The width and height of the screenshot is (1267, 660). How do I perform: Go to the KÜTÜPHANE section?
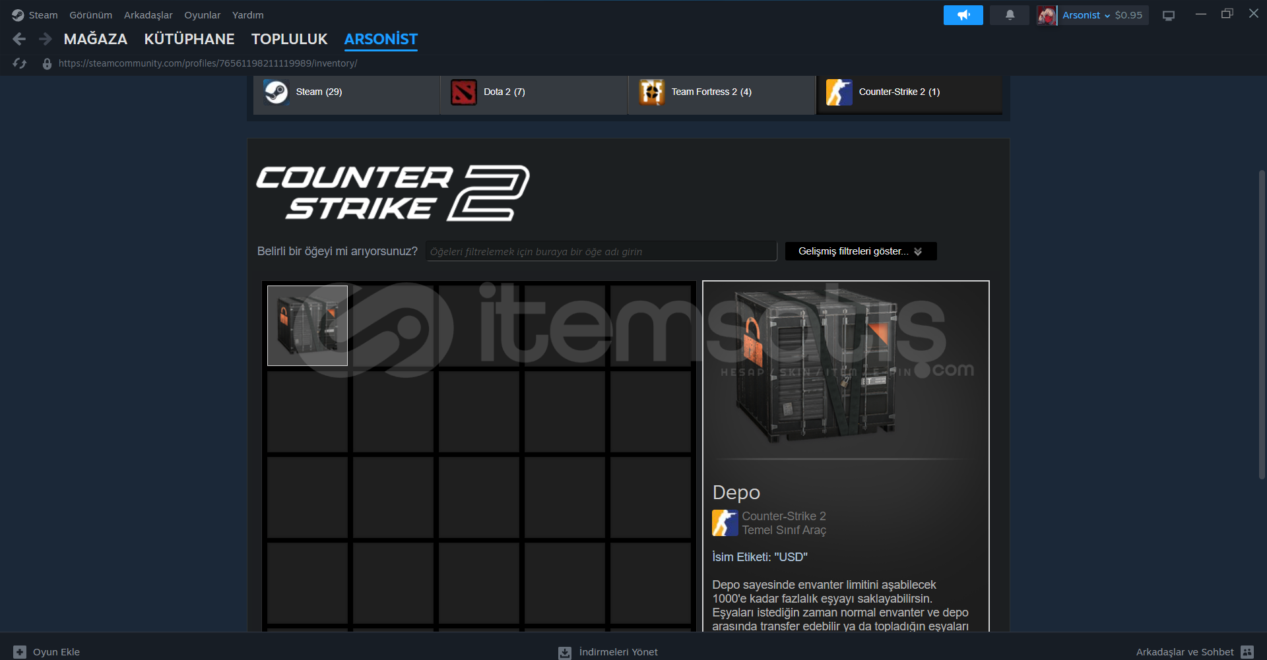189,39
